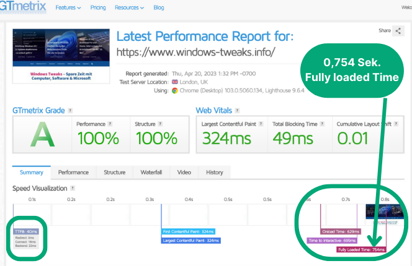Expand the Resources dropdown menu
Viewport: 412px width, 266px height.
click(x=129, y=8)
